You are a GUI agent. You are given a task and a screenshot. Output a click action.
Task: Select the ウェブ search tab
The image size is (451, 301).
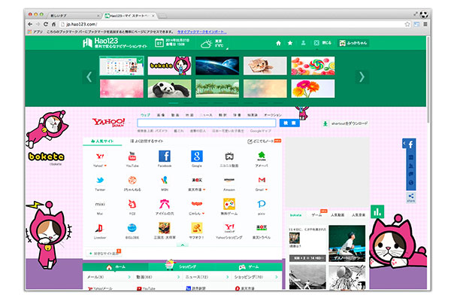point(145,115)
